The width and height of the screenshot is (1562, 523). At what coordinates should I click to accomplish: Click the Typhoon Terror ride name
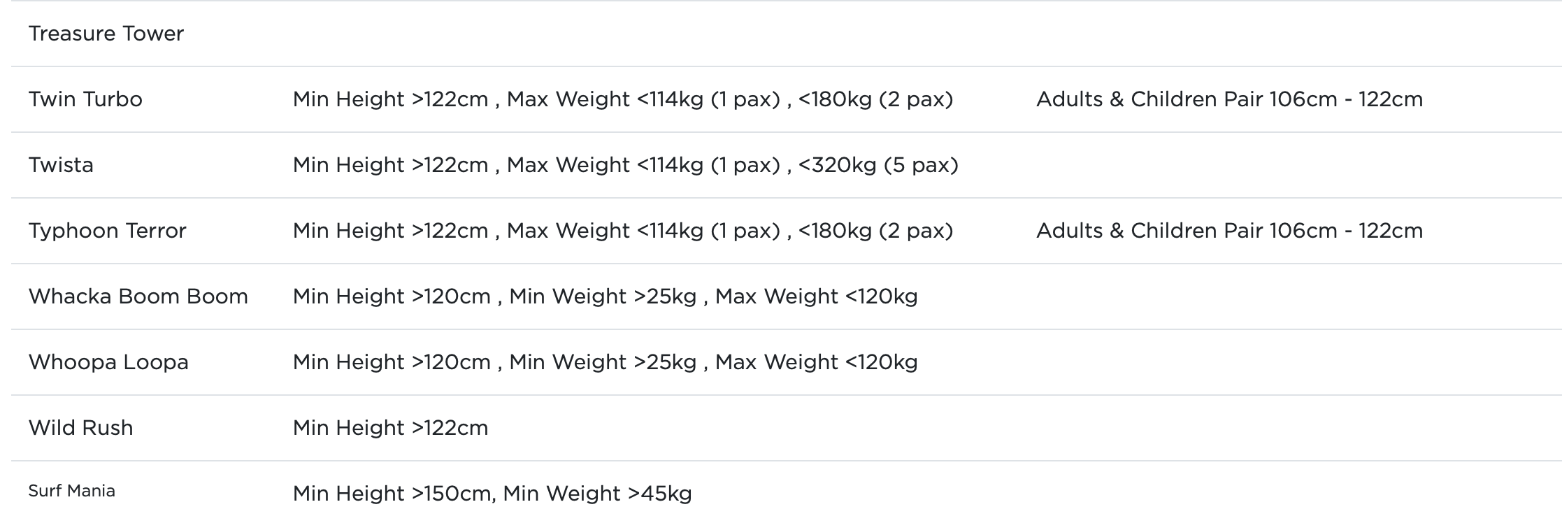(x=108, y=231)
